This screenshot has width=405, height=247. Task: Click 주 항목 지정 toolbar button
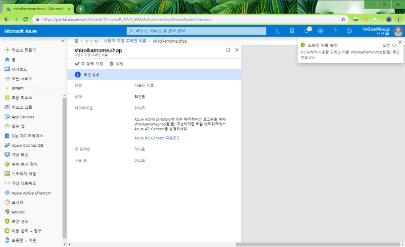click(x=89, y=64)
